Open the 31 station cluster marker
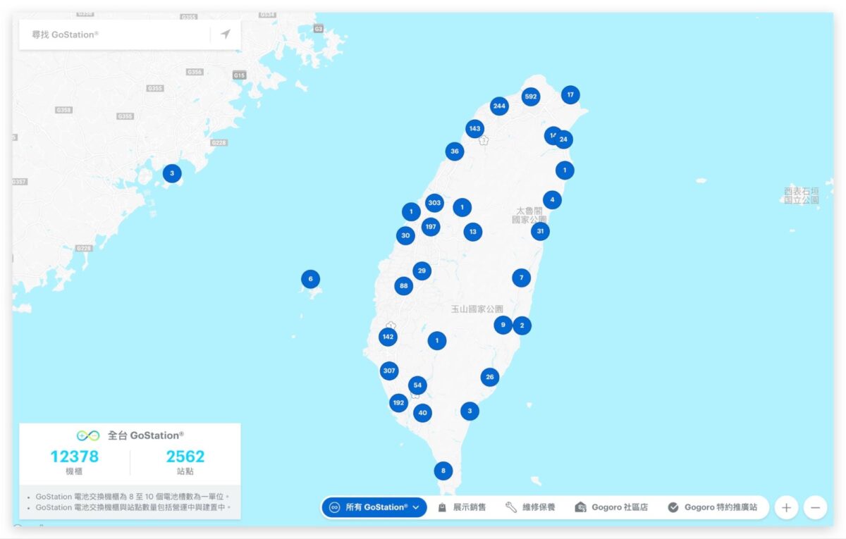The image size is (846, 539). [540, 231]
